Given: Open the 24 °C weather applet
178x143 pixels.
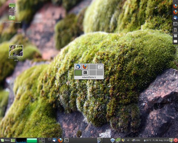Looking at the screenshot, I should pos(147,140).
